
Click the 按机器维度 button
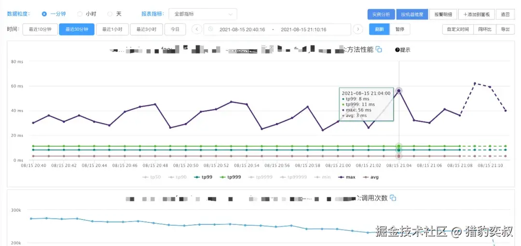tap(412, 14)
